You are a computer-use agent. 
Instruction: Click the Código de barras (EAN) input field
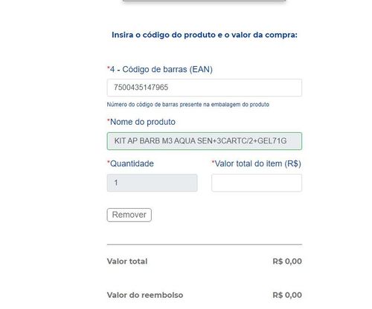point(205,88)
